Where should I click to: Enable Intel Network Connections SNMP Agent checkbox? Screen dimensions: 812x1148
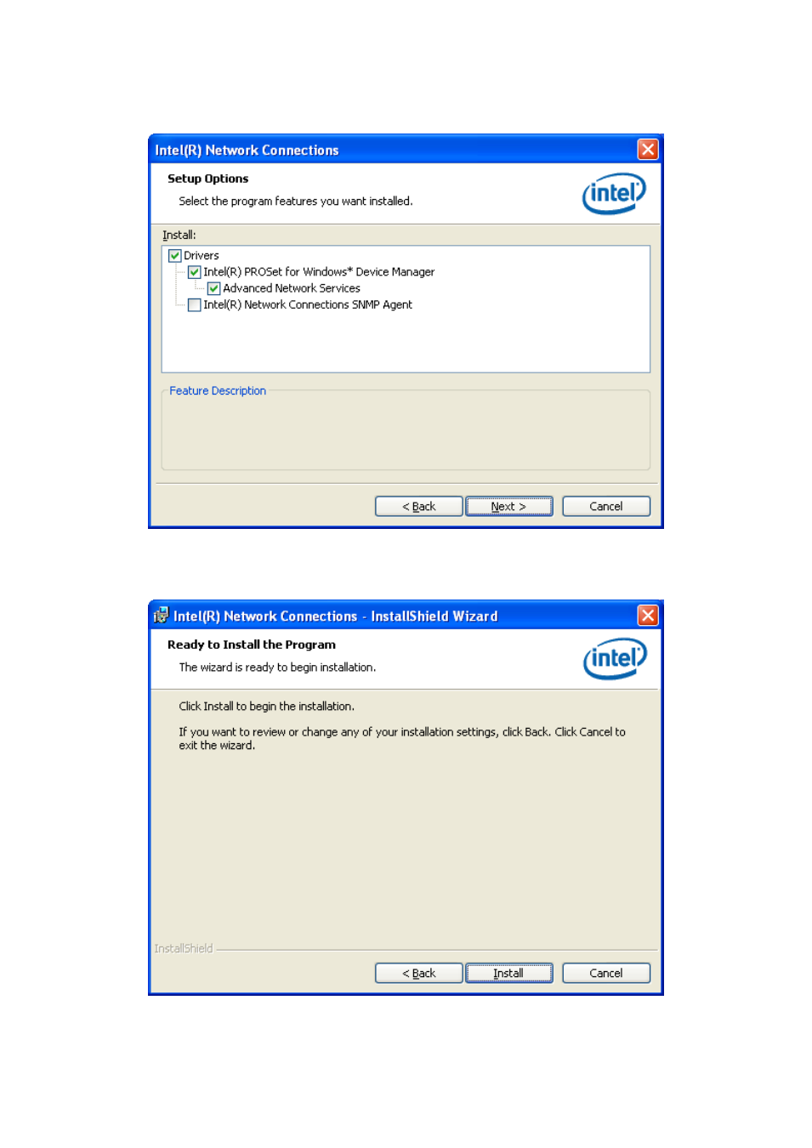195,305
